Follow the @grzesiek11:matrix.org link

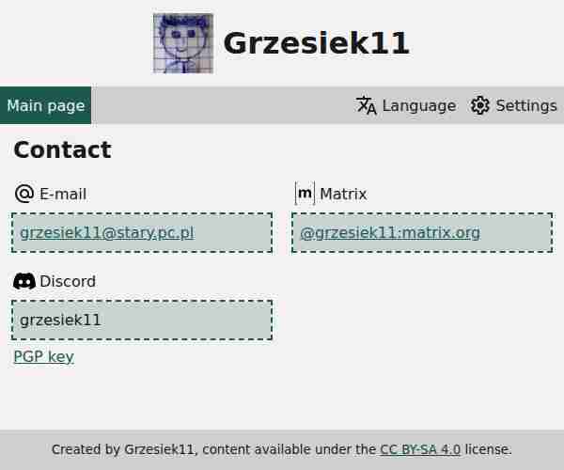click(390, 232)
